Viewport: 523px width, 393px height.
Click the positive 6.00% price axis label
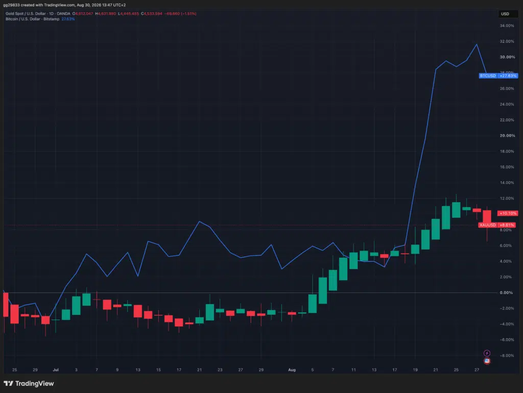click(x=506, y=245)
